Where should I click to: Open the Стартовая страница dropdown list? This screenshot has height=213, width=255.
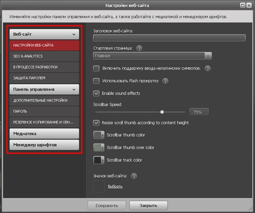tap(208, 56)
